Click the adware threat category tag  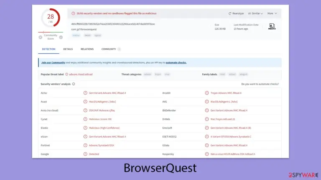tap(148, 74)
